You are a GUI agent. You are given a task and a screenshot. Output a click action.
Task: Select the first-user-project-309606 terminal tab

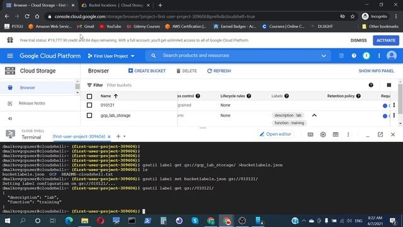pyautogui.click(x=79, y=136)
